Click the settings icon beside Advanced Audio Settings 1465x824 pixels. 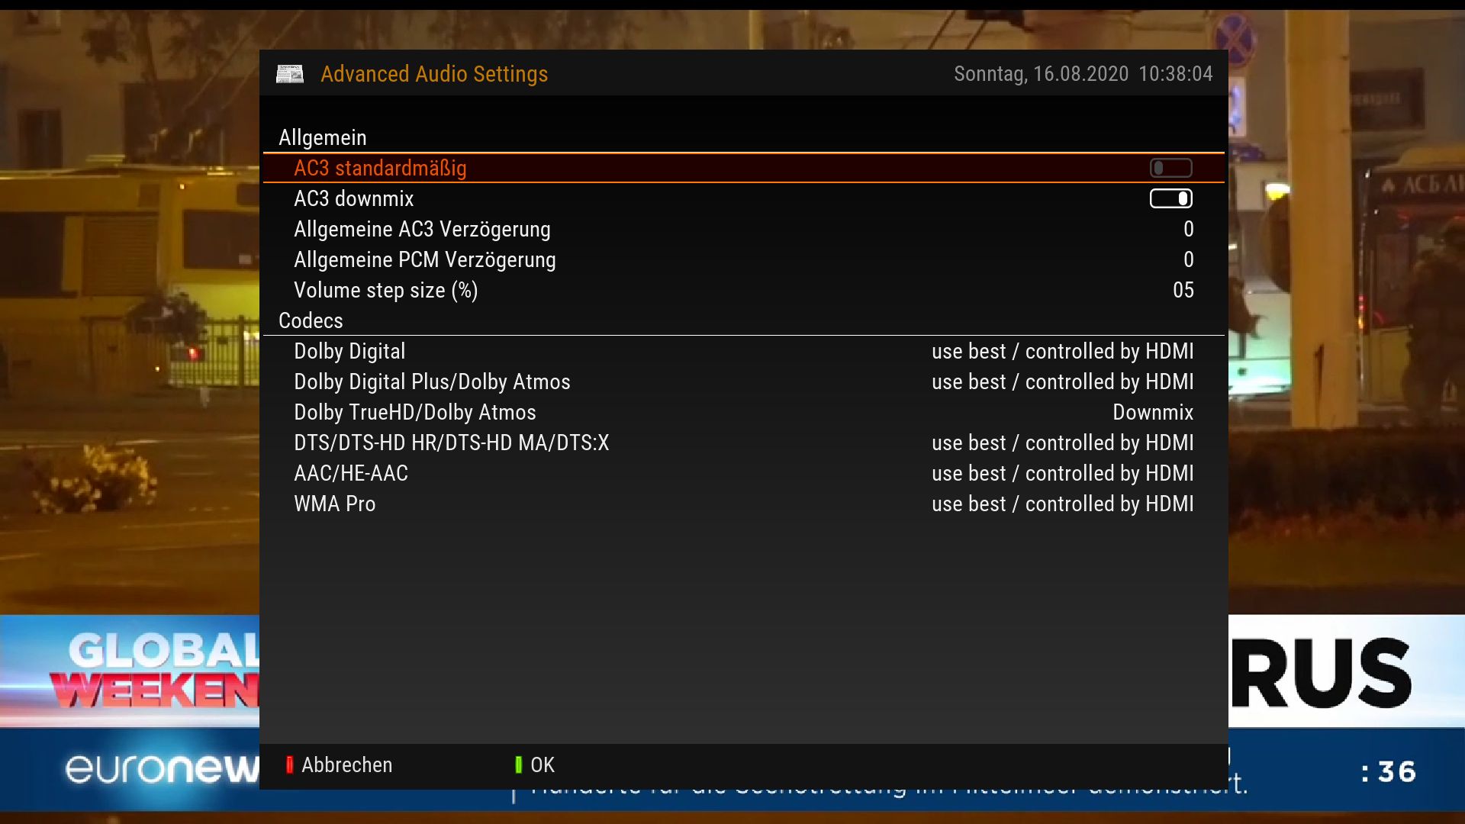point(289,74)
